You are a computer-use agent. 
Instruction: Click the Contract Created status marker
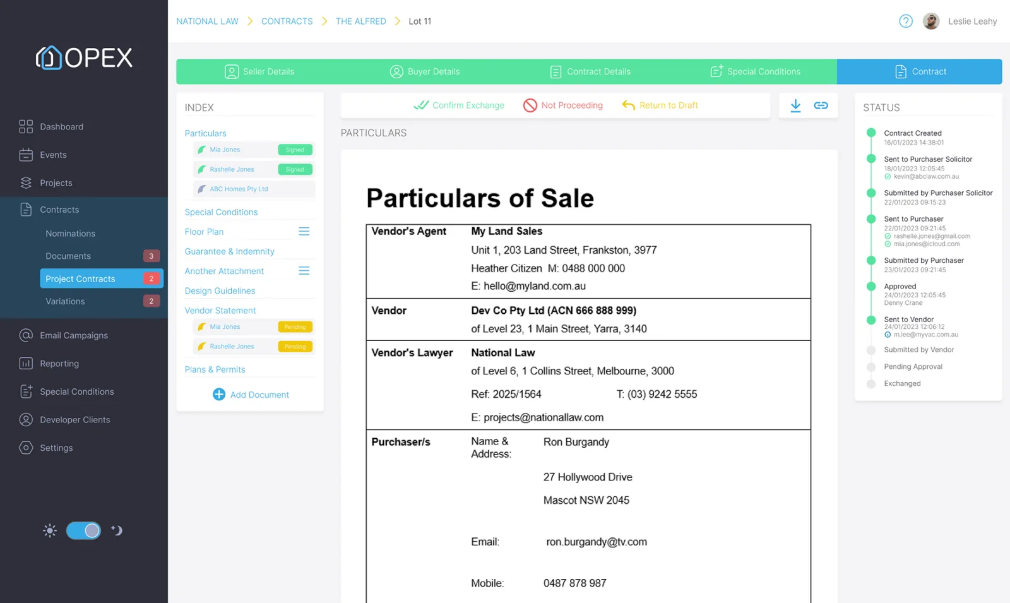coord(871,133)
